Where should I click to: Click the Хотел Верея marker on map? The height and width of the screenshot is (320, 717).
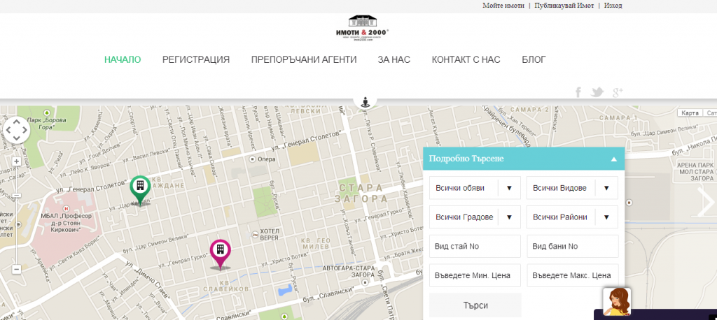[x=254, y=234]
